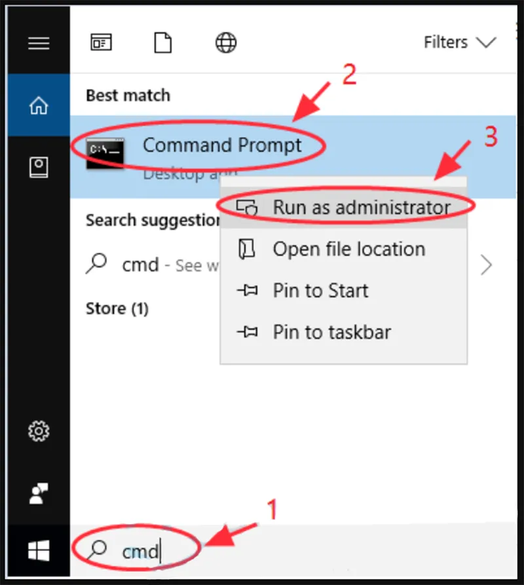Screen dimensions: 524x585
Task: Open the Filters dropdown
Action: (459, 43)
